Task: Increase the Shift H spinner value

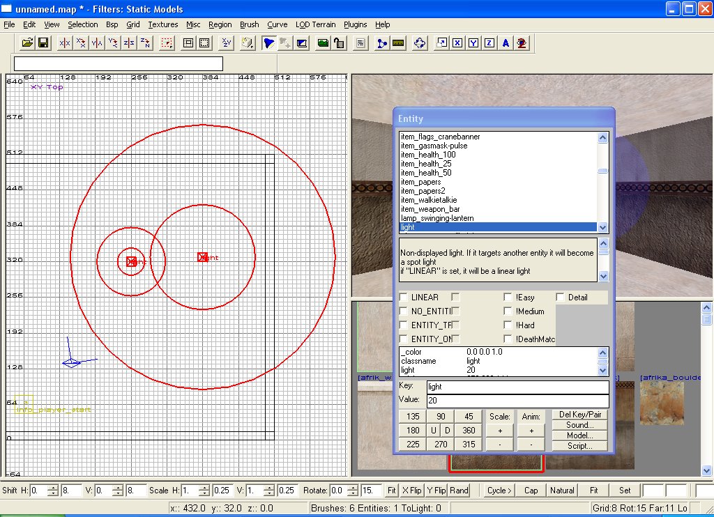Action: tap(52, 487)
